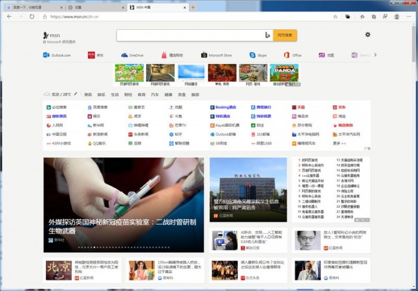Open 京东 in the app shortcuts bar
This screenshot has width=418, height=291.
96,55
